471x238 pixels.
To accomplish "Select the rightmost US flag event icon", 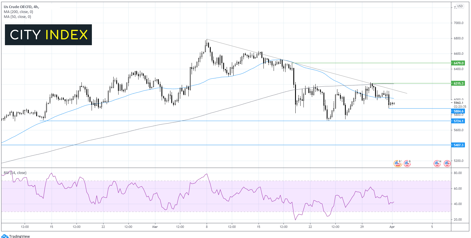I will click(447, 164).
